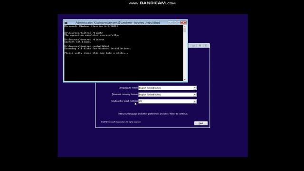Viewport: 304px width, 171px height.
Task: Minimize the Administrator cmd.exe window
Action: click(171, 22)
